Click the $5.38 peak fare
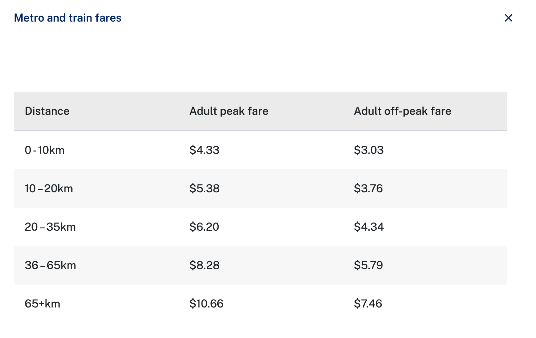The width and height of the screenshot is (536, 338). [x=204, y=189]
